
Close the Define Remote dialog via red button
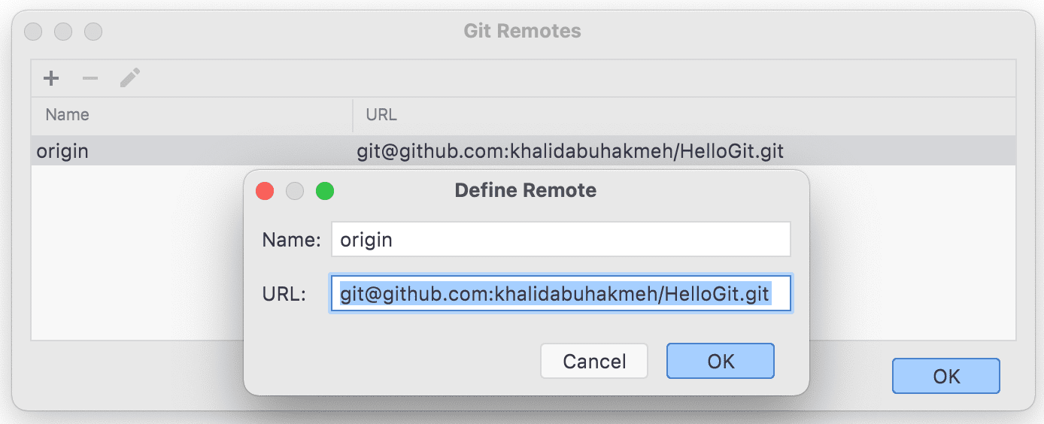[265, 191]
